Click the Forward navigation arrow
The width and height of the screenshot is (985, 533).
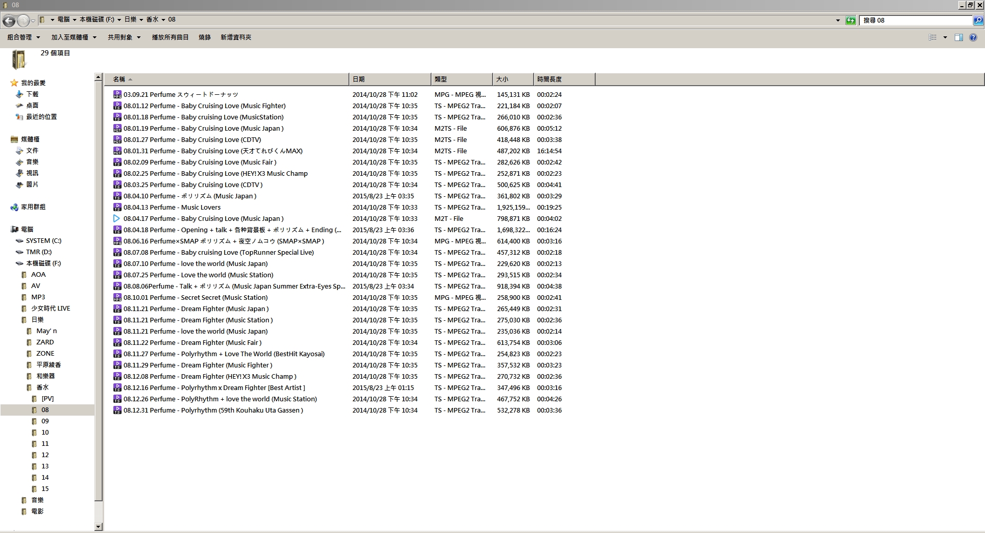[23, 20]
